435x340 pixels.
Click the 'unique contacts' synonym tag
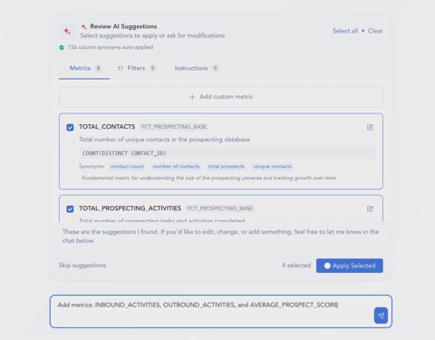tap(272, 167)
